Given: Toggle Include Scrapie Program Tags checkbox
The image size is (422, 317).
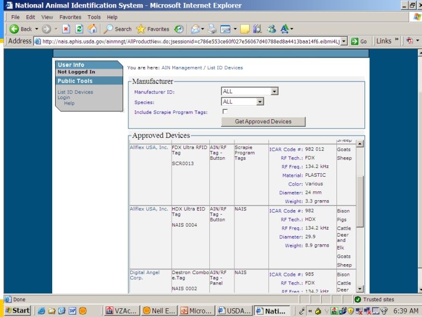Looking at the screenshot, I should pos(225,112).
